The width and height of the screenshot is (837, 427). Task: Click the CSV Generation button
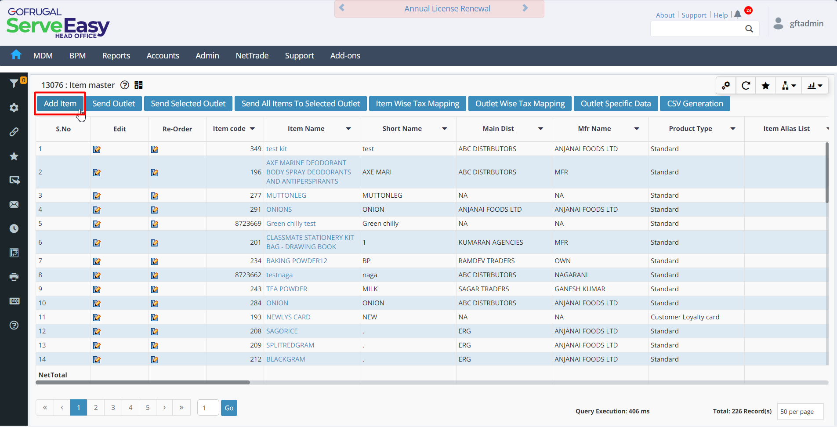(x=695, y=104)
